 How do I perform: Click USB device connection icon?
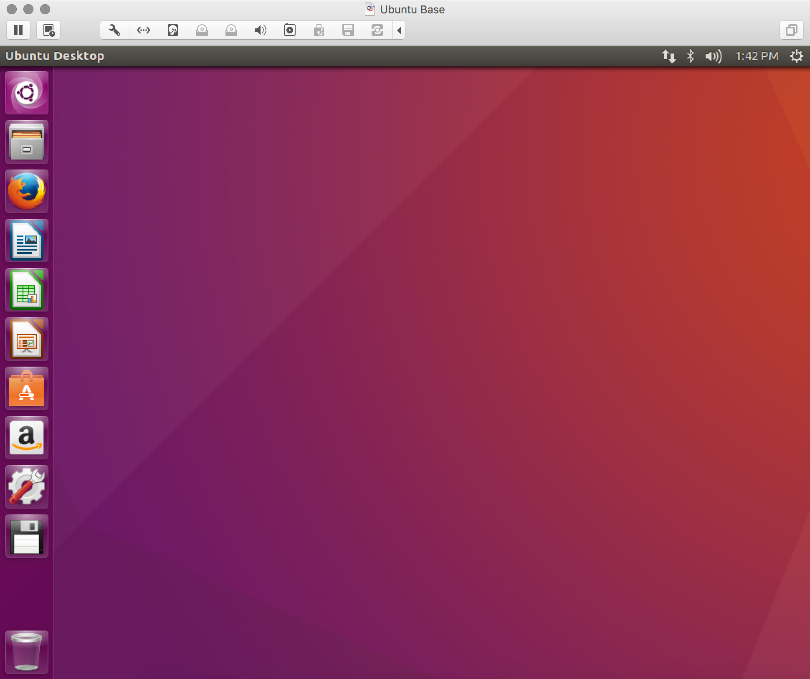point(319,30)
